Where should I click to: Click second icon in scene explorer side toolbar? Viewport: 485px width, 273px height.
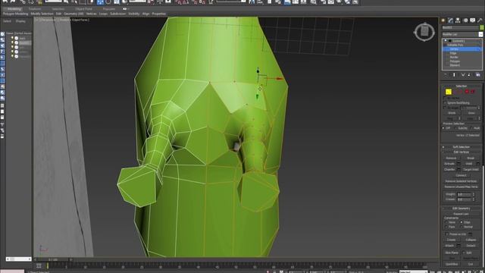(x=2, y=40)
